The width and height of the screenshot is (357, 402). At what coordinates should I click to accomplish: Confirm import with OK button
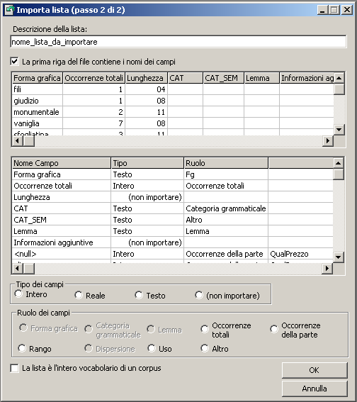pos(314,370)
